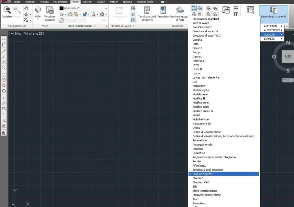Click the object snap settings magnet icon

(x=4, y=133)
